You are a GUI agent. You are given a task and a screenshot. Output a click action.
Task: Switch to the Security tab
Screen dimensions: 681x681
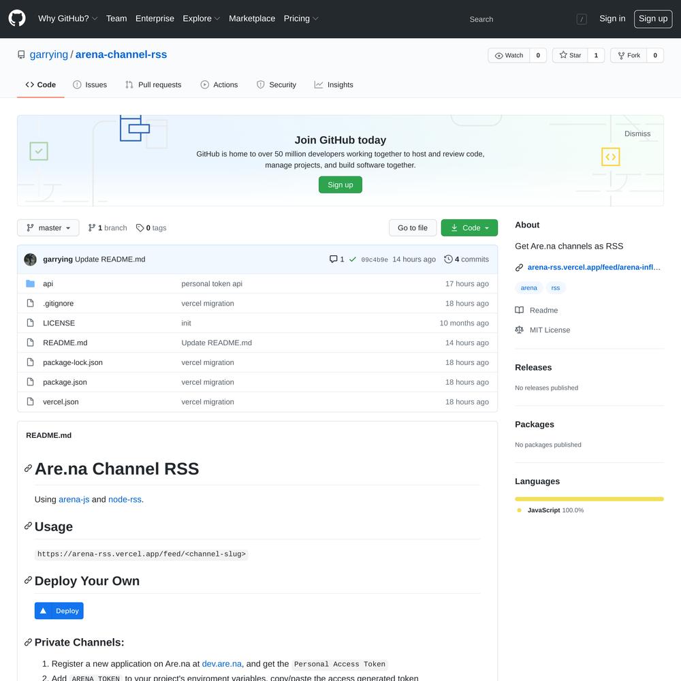[276, 84]
